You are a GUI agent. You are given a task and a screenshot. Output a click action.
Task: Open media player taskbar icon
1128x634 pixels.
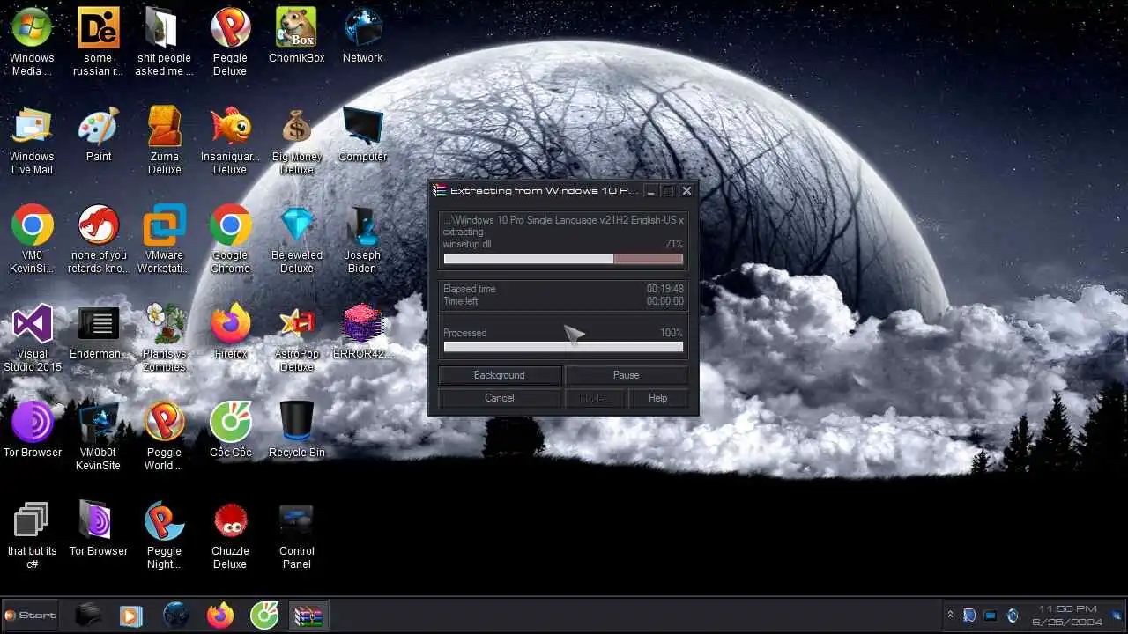pos(130,616)
